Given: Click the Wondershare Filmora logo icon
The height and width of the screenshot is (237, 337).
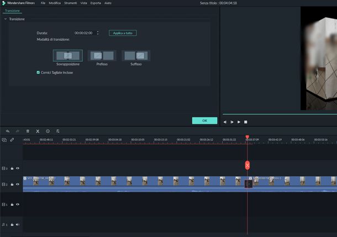Looking at the screenshot, I should [3, 3].
